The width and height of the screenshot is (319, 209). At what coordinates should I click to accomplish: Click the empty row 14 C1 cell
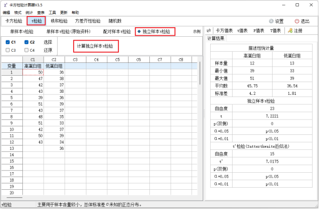(x=33, y=155)
